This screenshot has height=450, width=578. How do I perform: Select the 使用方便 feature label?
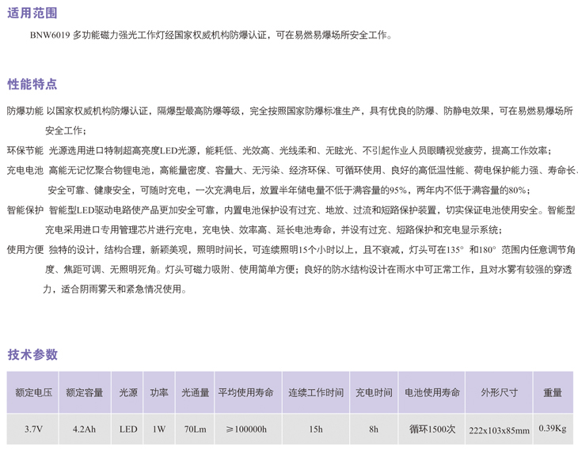click(25, 249)
